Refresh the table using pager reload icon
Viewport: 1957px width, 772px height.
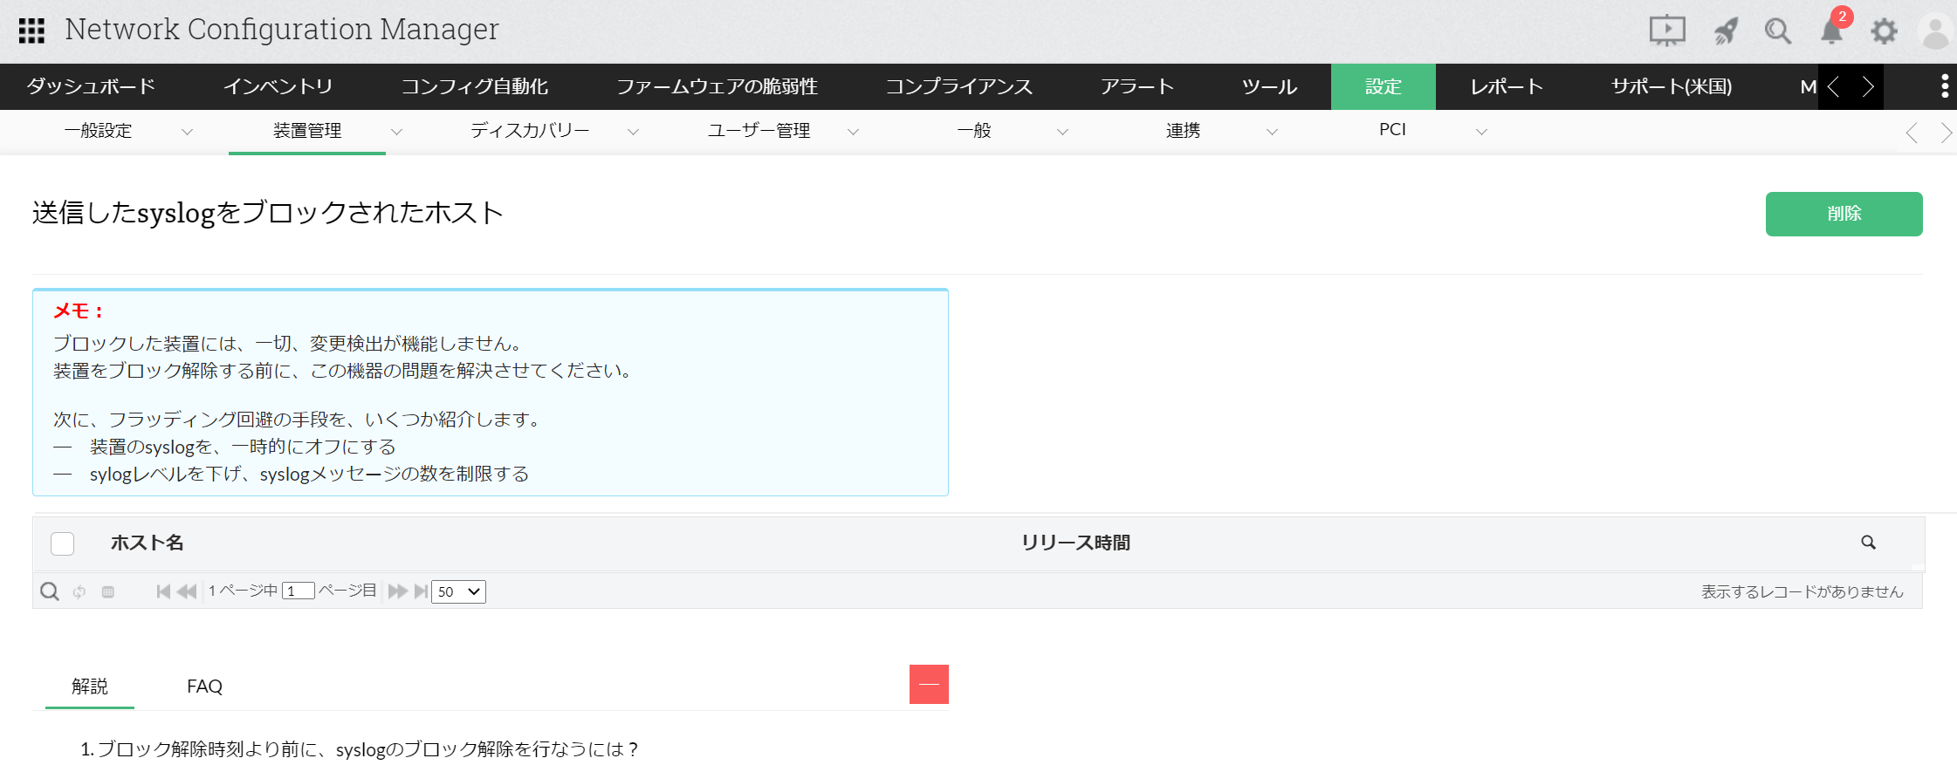coord(79,591)
